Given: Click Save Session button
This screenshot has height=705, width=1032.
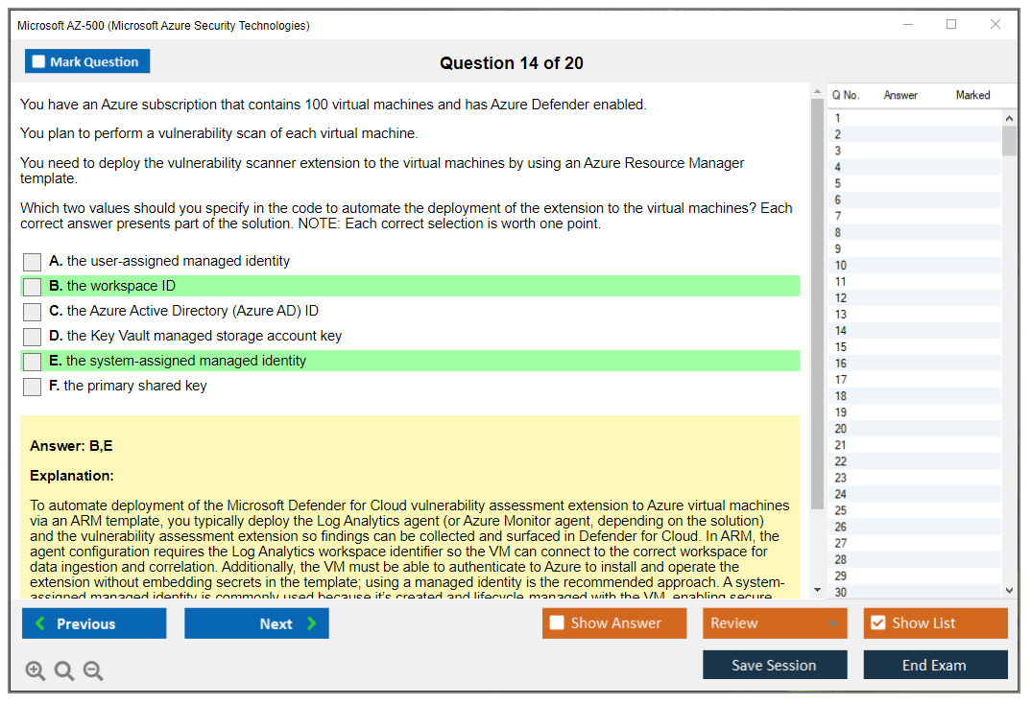Looking at the screenshot, I should coord(774,665).
